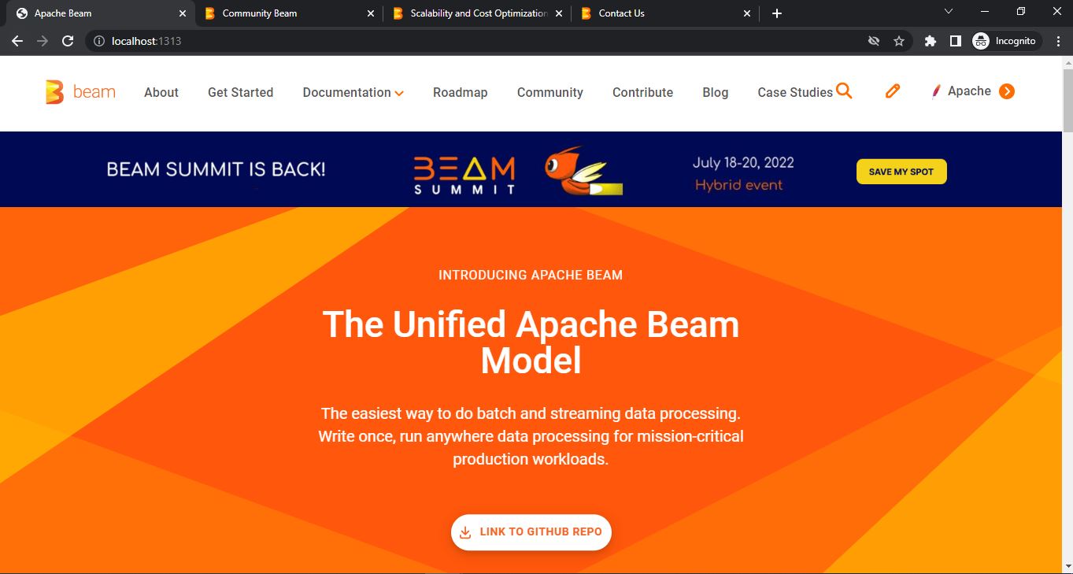Switch to Contact Us tab
The width and height of the screenshot is (1073, 574).
tap(665, 13)
